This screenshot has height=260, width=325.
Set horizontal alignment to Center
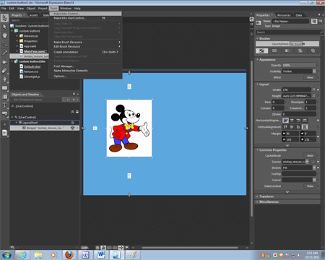point(292,120)
